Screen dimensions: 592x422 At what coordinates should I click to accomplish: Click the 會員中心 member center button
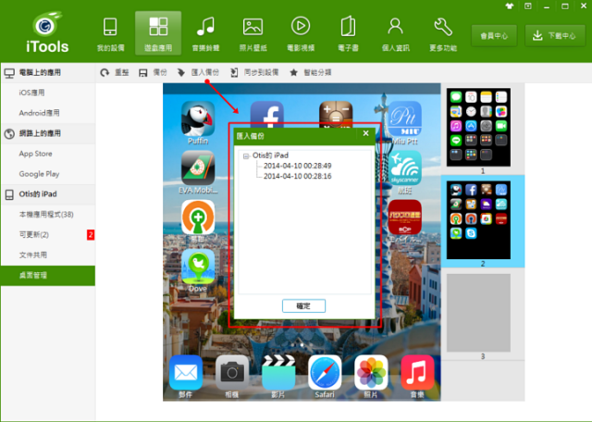click(494, 36)
